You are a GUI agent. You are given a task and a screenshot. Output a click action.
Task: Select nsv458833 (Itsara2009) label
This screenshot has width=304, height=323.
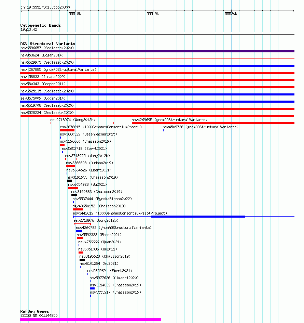(x=43, y=77)
